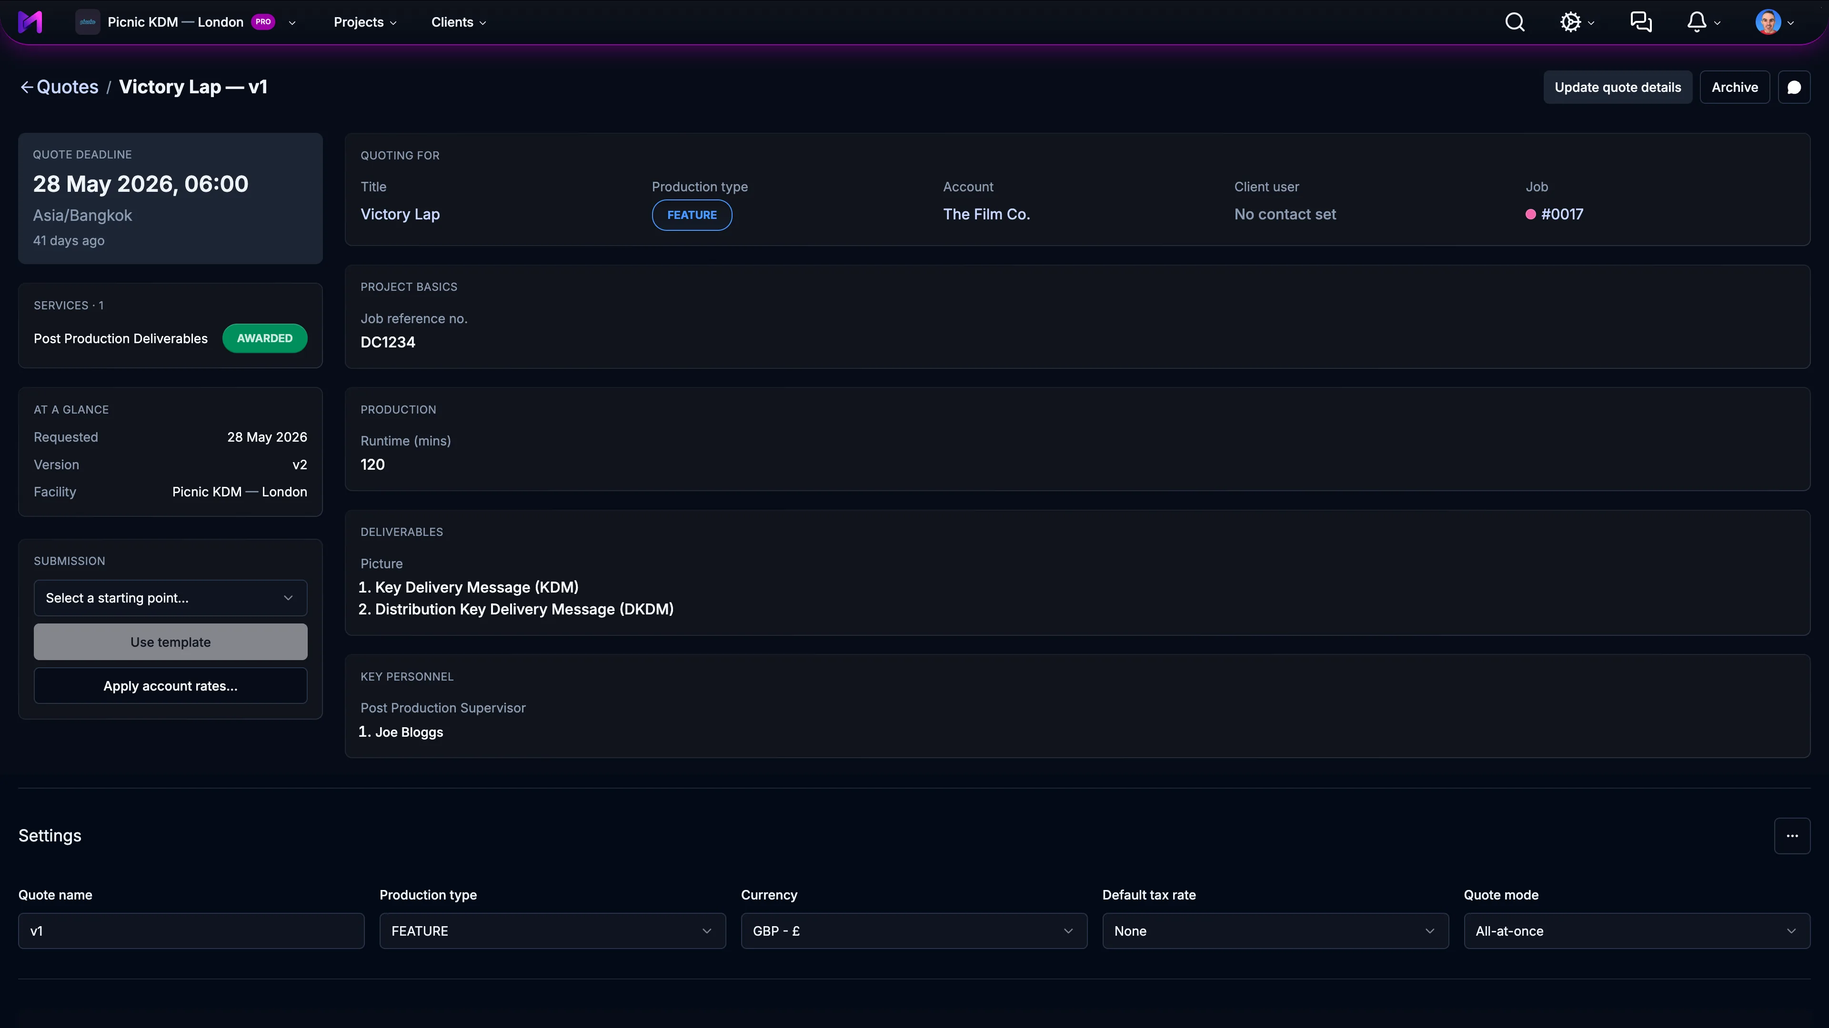Click The Film Co. account name
Image resolution: width=1829 pixels, height=1028 pixels.
(x=986, y=214)
